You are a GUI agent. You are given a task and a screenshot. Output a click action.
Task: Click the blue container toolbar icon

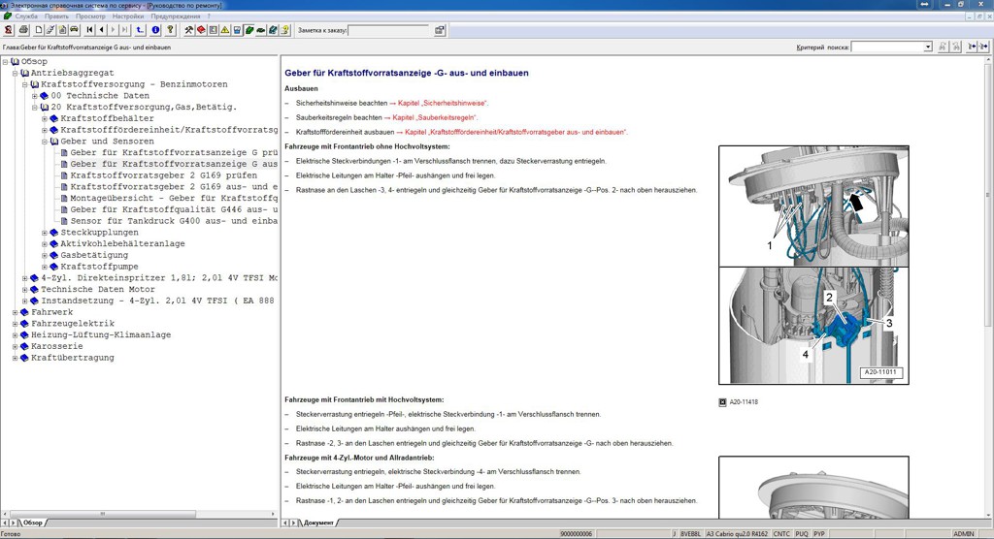[237, 30]
